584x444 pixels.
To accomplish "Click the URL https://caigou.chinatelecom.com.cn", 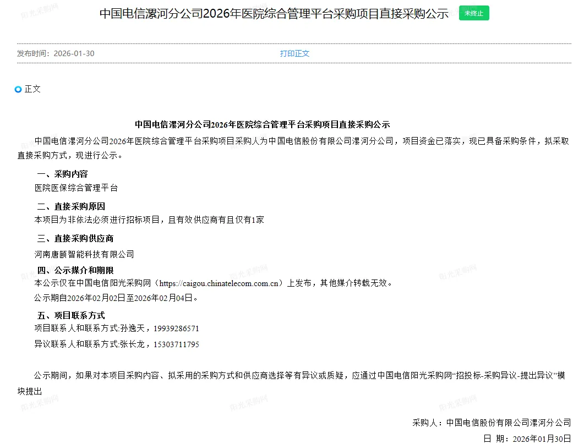I will point(219,283).
